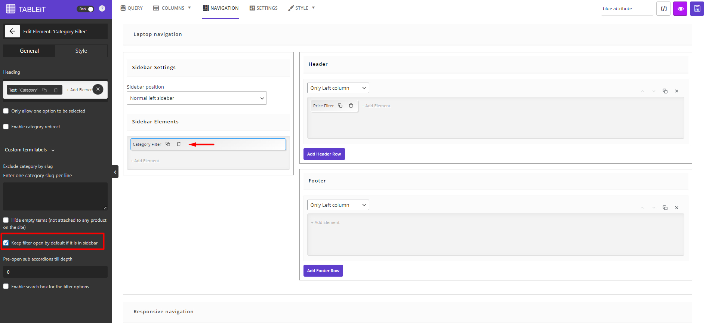Click the Responsive navigation heading
This screenshot has width=709, height=323.
[x=164, y=311]
